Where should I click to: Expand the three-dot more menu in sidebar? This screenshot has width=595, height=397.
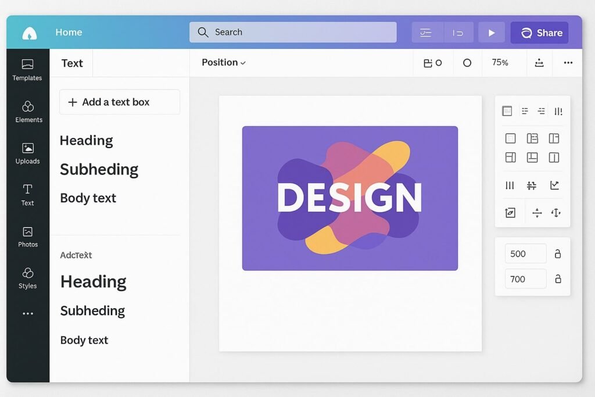coord(28,314)
